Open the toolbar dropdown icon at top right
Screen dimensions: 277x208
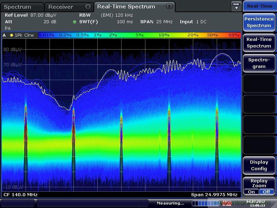[x=236, y=6]
